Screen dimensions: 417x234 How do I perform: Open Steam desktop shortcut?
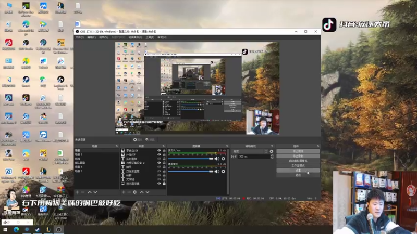tap(26, 82)
